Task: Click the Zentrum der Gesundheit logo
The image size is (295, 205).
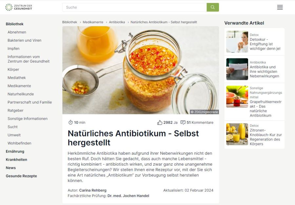Action: (x=19, y=7)
